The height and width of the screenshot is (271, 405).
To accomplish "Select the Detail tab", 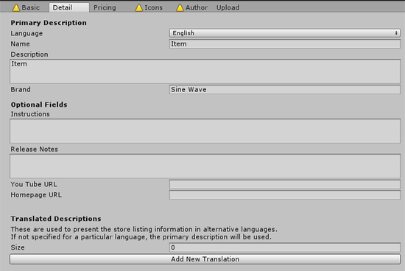I will pos(69,7).
